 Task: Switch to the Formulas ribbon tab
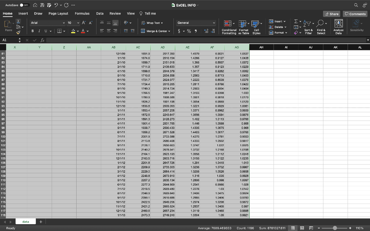tap(82, 13)
